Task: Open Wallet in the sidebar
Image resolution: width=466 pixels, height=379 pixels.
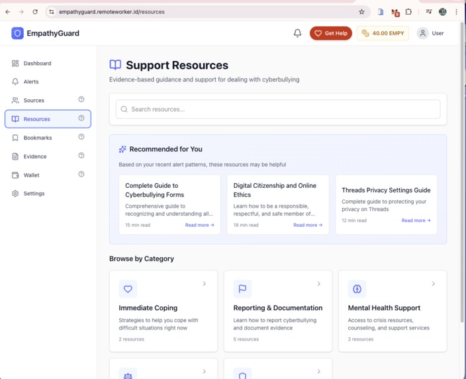Action: click(48, 175)
